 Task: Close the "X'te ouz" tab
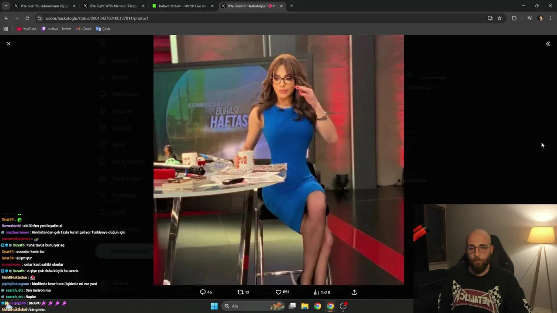74,6
